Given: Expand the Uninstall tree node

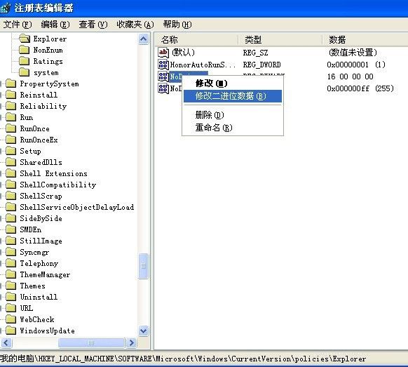Looking at the screenshot, I should click(1, 297).
